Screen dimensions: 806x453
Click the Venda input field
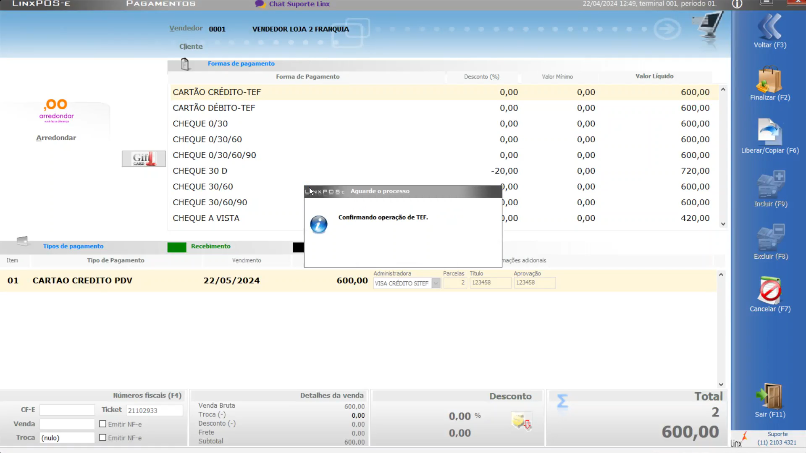coord(67,424)
